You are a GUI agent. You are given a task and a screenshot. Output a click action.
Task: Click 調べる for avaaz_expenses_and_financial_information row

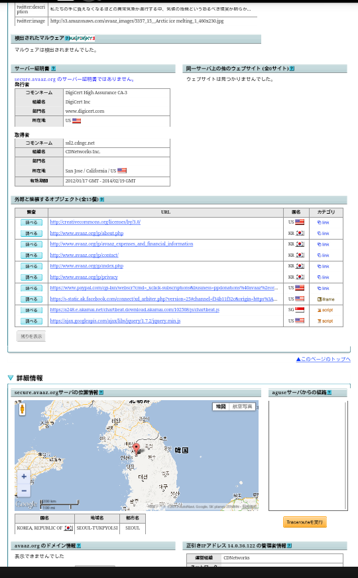31,244
